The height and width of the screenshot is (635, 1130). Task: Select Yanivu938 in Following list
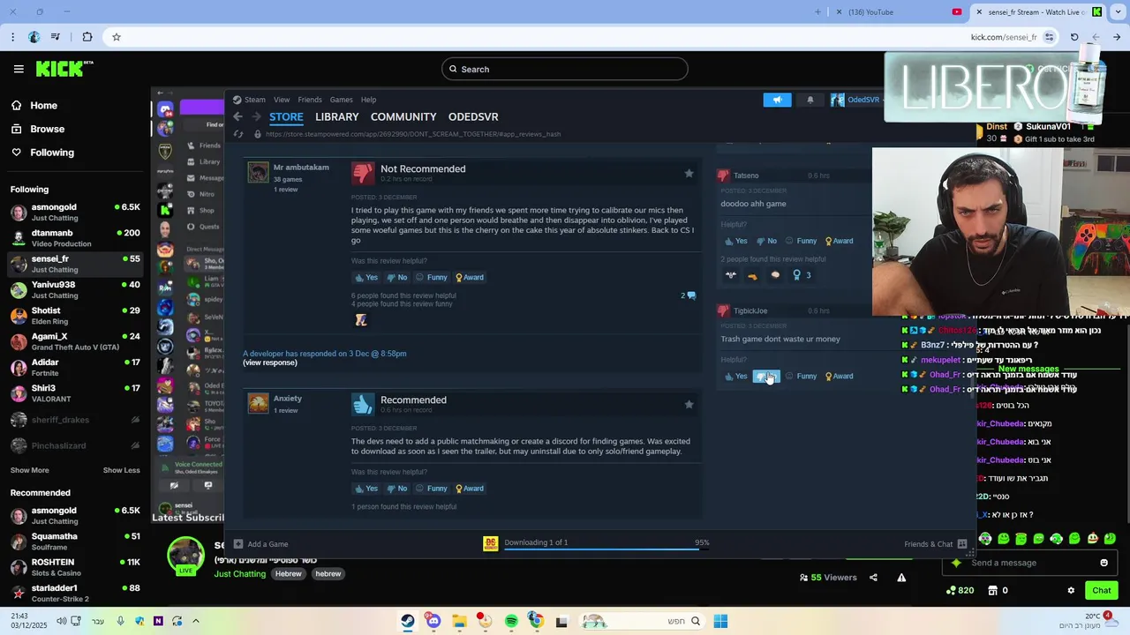pos(75,289)
